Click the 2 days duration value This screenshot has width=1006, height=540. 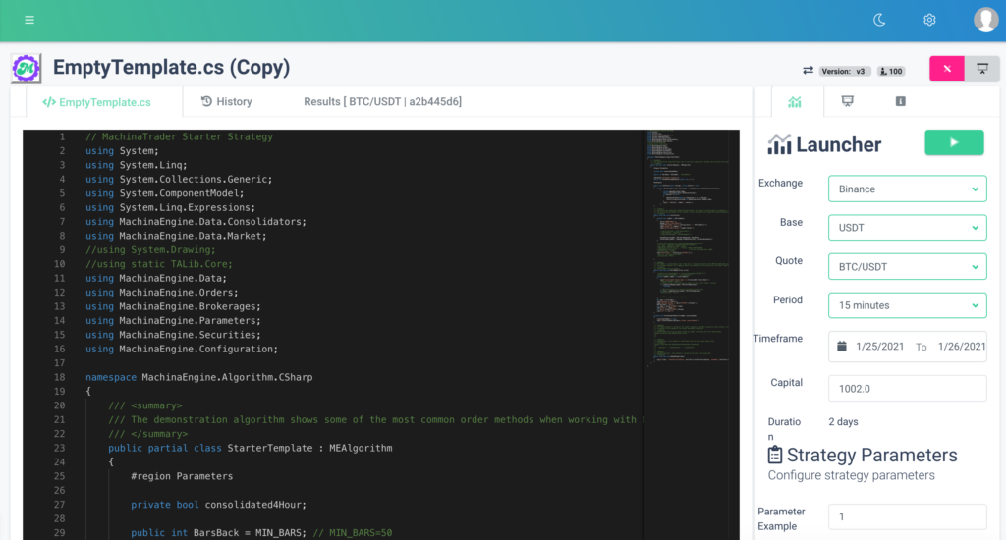[x=843, y=422]
